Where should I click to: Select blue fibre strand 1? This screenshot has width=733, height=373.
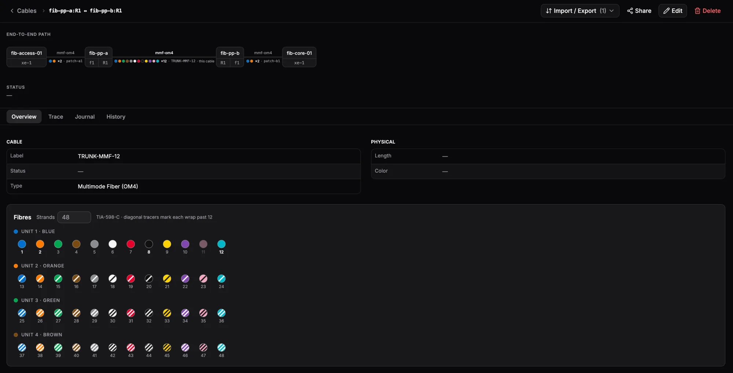tap(22, 244)
